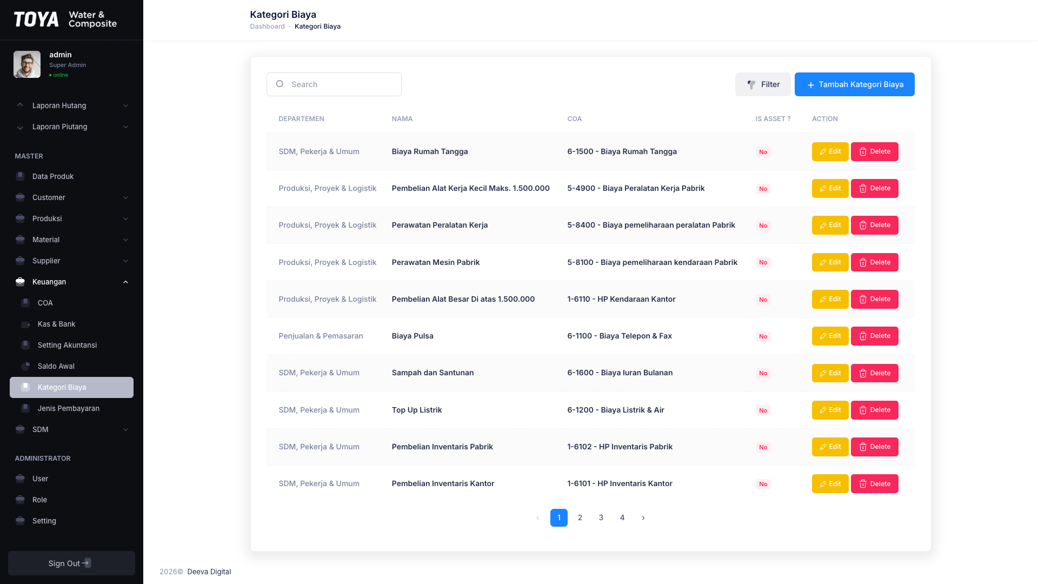Click the Saldo Awal pie icon
1038x584 pixels.
coord(25,366)
